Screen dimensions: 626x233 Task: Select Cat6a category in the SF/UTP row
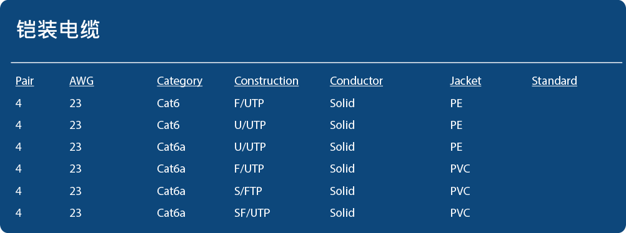click(171, 212)
